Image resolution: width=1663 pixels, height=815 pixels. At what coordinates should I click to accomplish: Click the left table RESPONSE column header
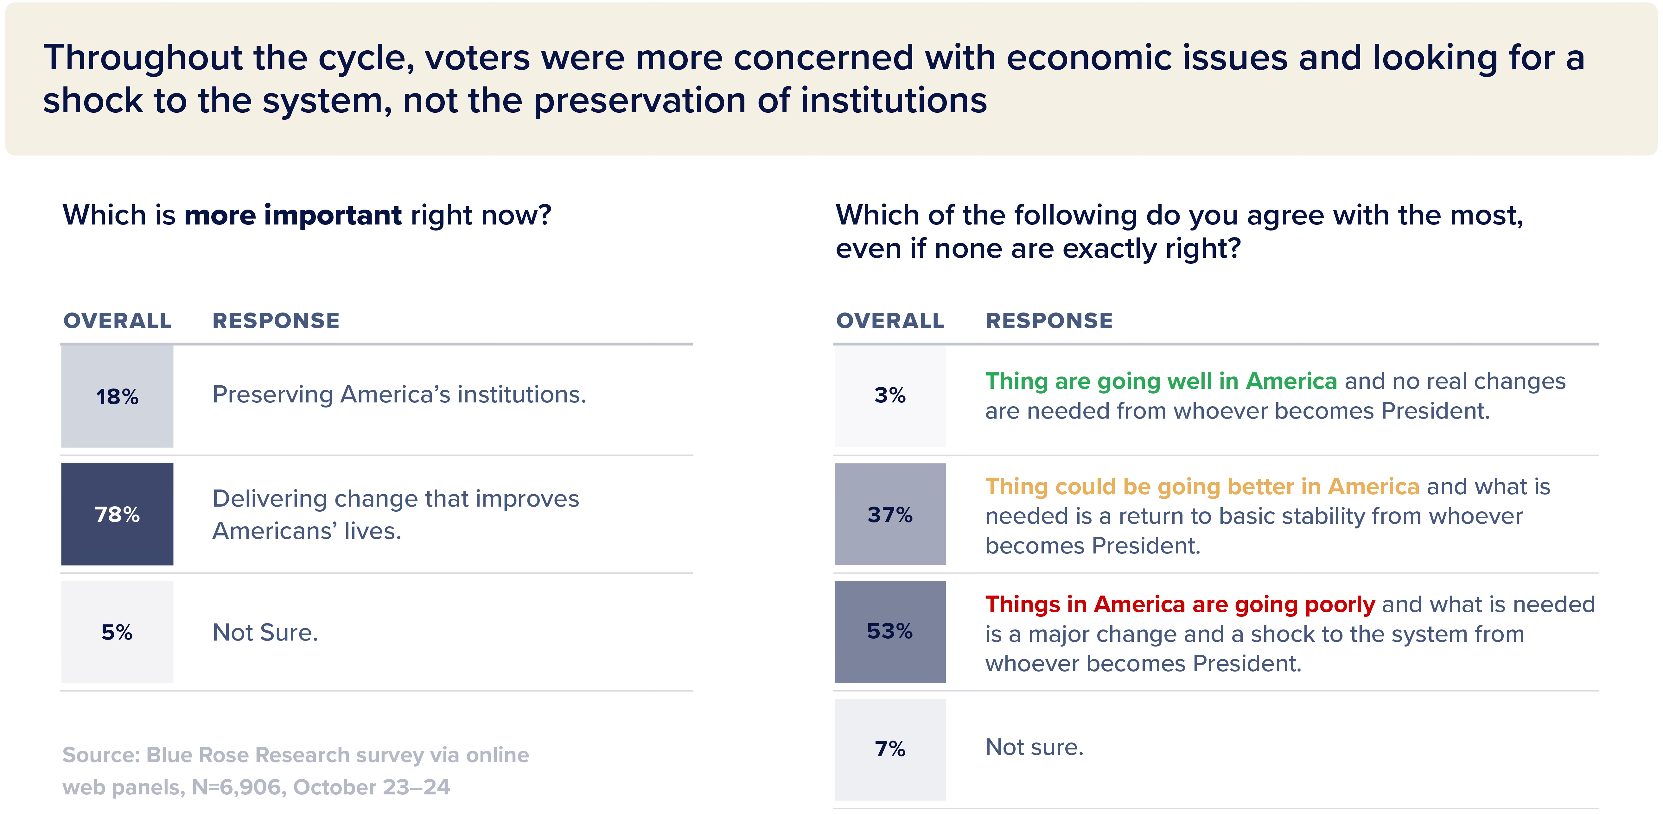(276, 321)
